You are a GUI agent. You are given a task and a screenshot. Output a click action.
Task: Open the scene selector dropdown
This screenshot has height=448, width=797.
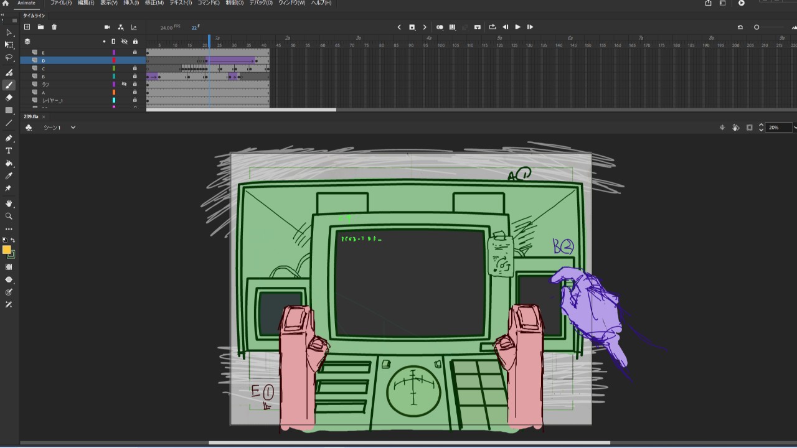(73, 128)
